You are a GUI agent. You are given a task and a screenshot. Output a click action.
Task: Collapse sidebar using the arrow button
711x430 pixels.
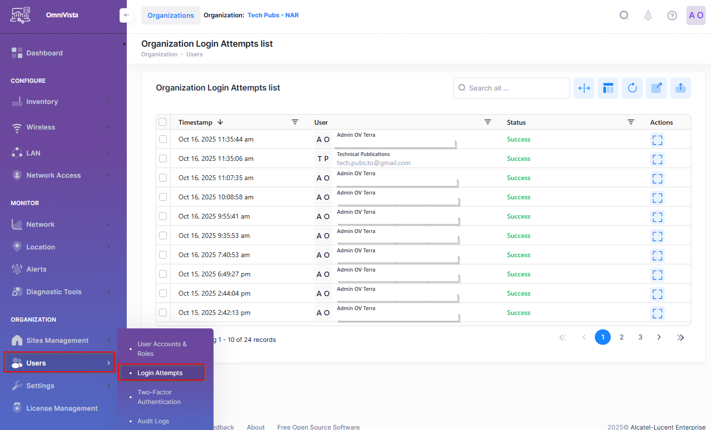[126, 15]
